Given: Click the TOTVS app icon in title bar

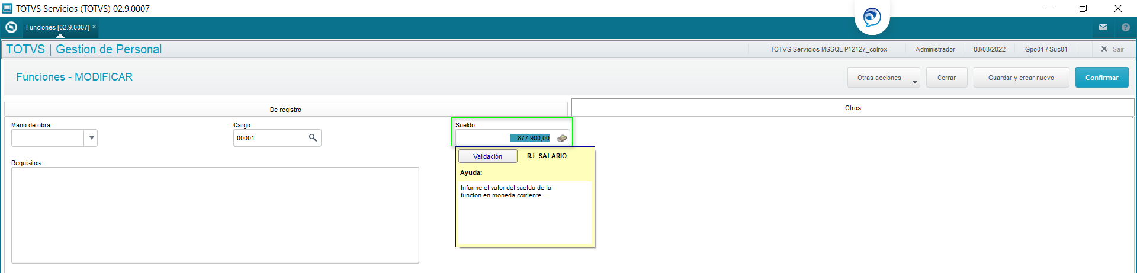Looking at the screenshot, I should click(x=7, y=8).
